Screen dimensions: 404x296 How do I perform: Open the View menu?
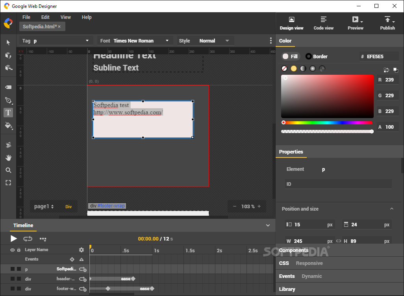coord(65,17)
